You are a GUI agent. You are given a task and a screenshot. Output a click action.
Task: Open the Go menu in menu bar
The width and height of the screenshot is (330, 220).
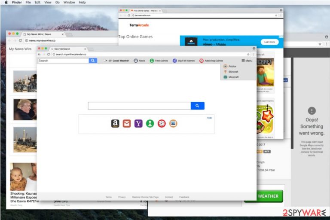click(x=58, y=2)
